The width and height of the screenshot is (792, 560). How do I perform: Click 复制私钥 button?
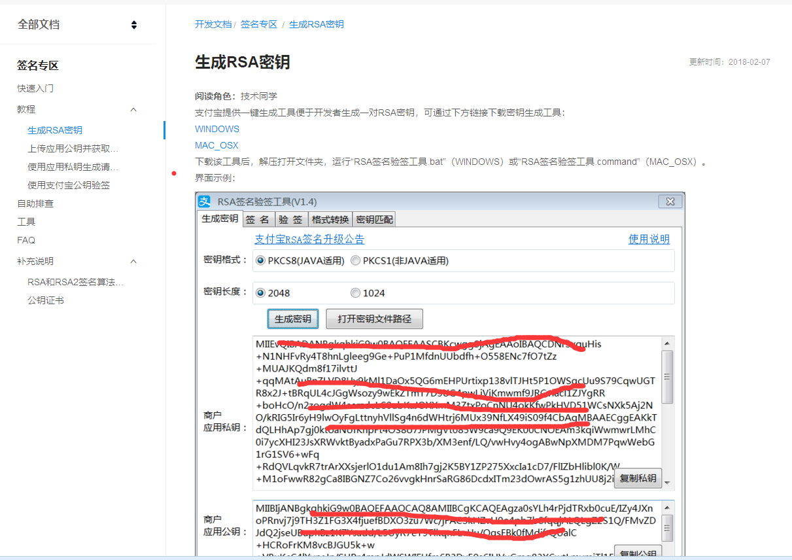[638, 478]
